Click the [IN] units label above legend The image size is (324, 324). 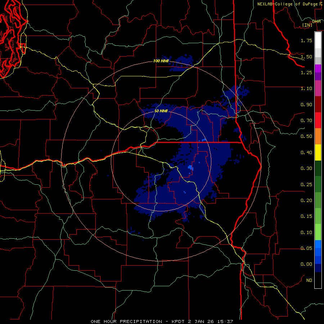[x=307, y=25]
